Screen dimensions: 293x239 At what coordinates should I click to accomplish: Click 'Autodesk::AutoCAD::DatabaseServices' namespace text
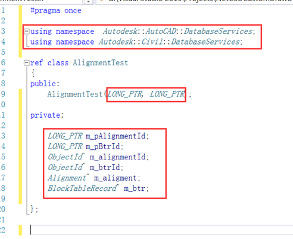[x=177, y=32]
